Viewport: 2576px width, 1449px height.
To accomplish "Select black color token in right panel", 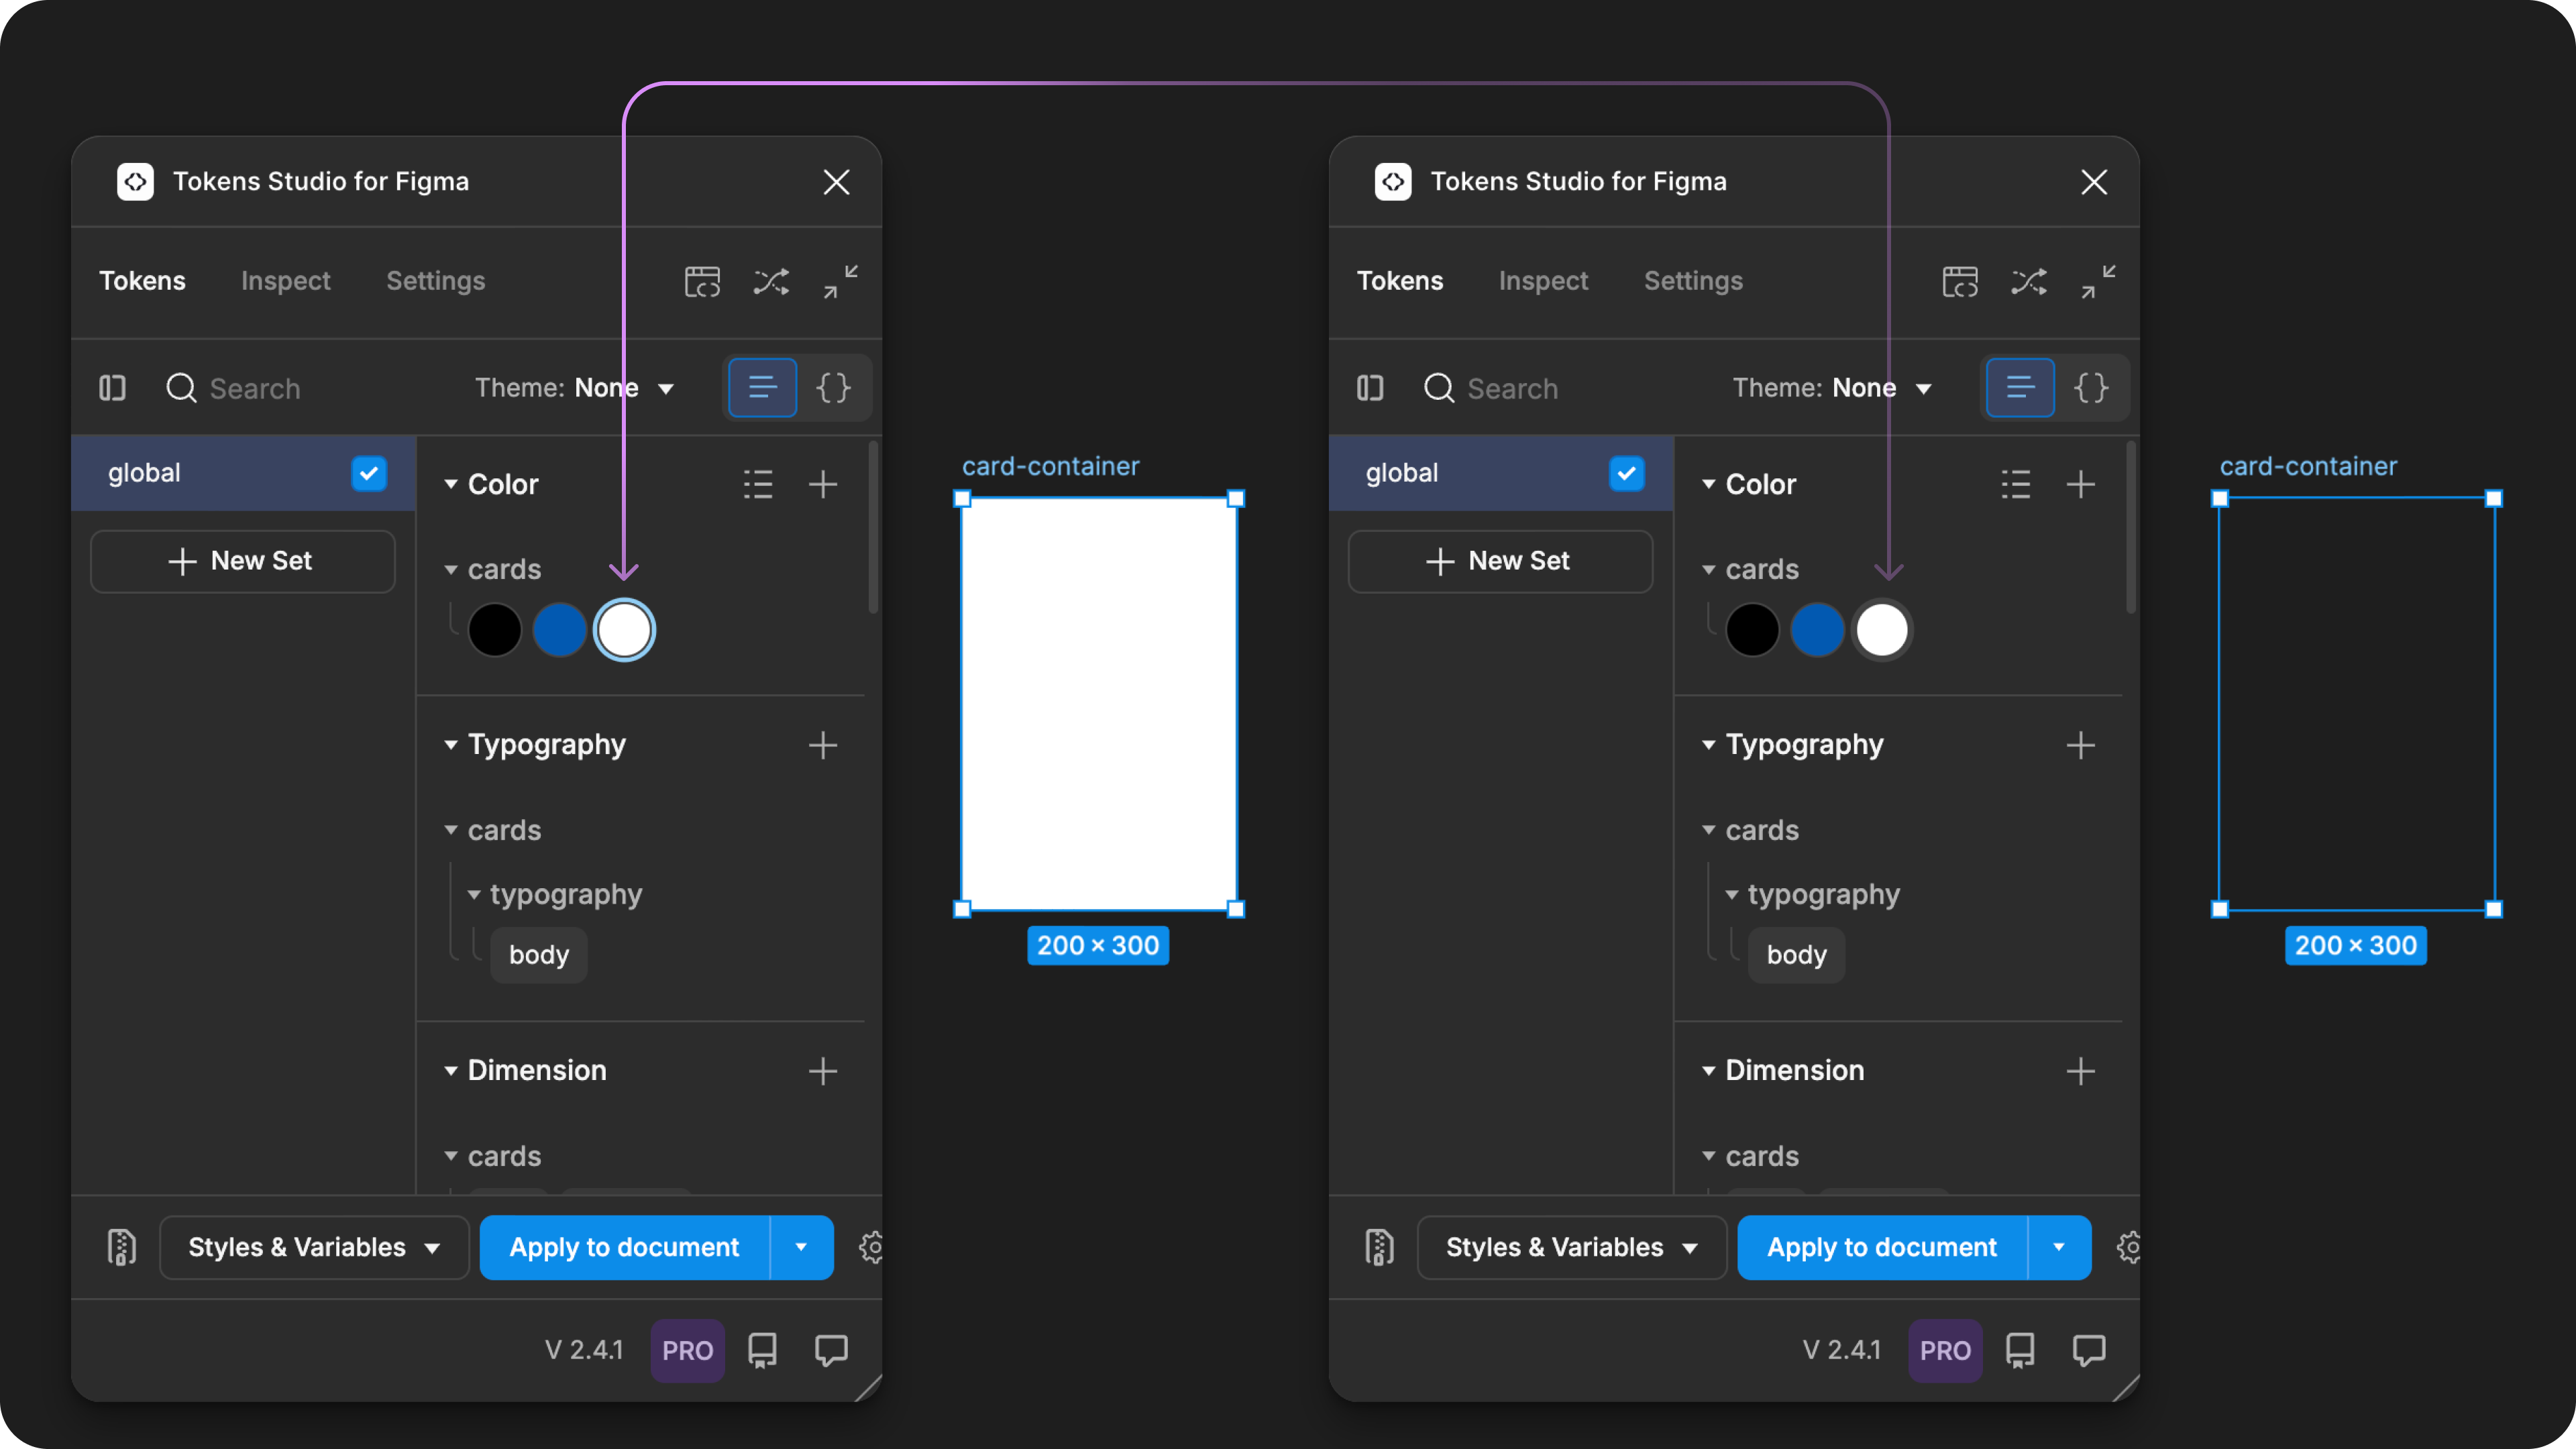I will (x=1752, y=630).
